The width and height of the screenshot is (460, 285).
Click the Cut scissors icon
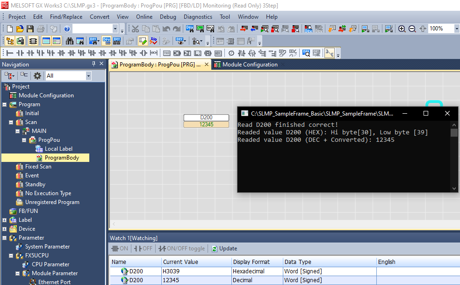click(x=135, y=29)
